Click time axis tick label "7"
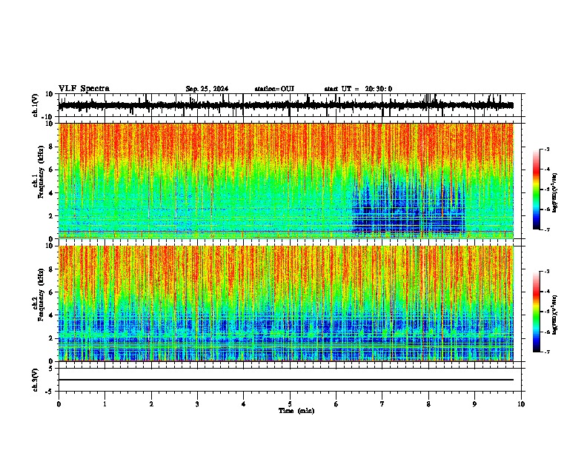Screen dimensions: 587x453 [x=382, y=404]
